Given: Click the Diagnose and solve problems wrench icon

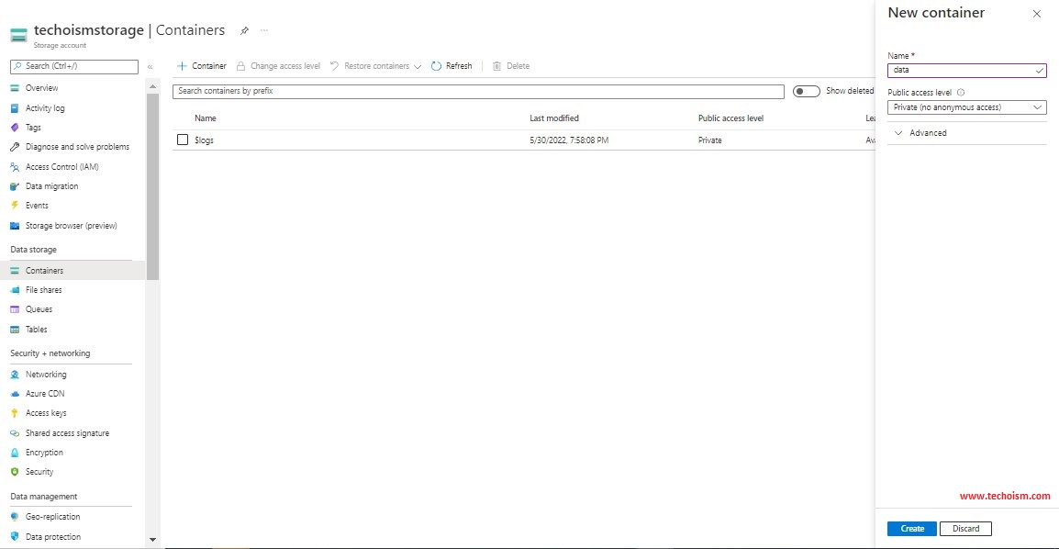Looking at the screenshot, I should (x=15, y=147).
